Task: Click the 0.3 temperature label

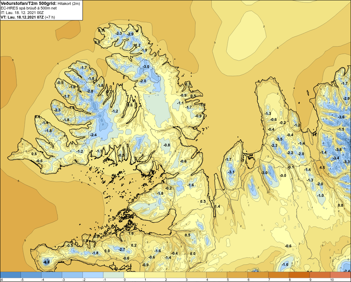Action: click(188, 84)
